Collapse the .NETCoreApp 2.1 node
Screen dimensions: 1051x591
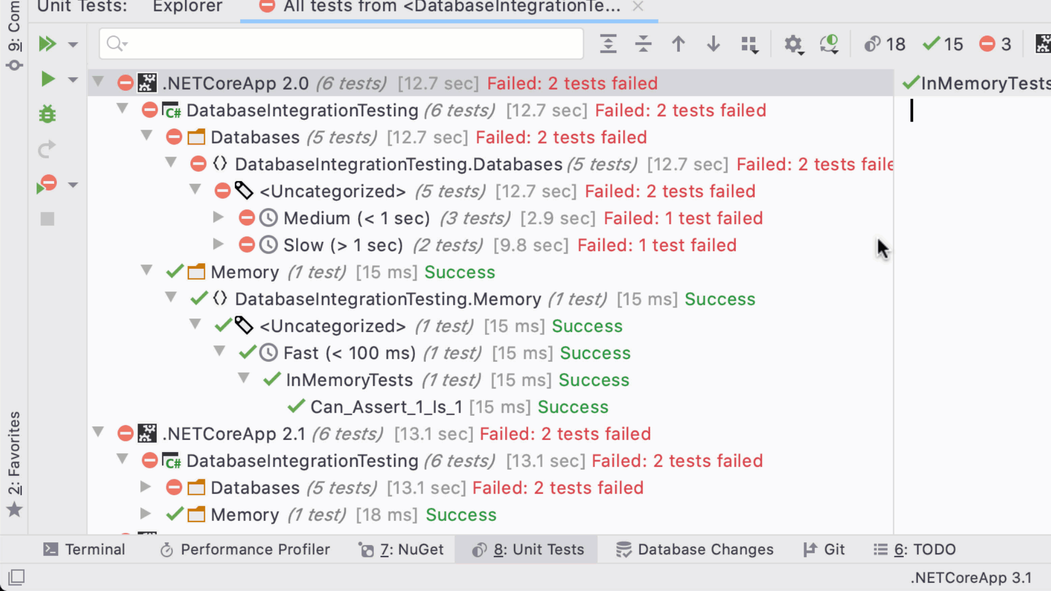pos(98,432)
